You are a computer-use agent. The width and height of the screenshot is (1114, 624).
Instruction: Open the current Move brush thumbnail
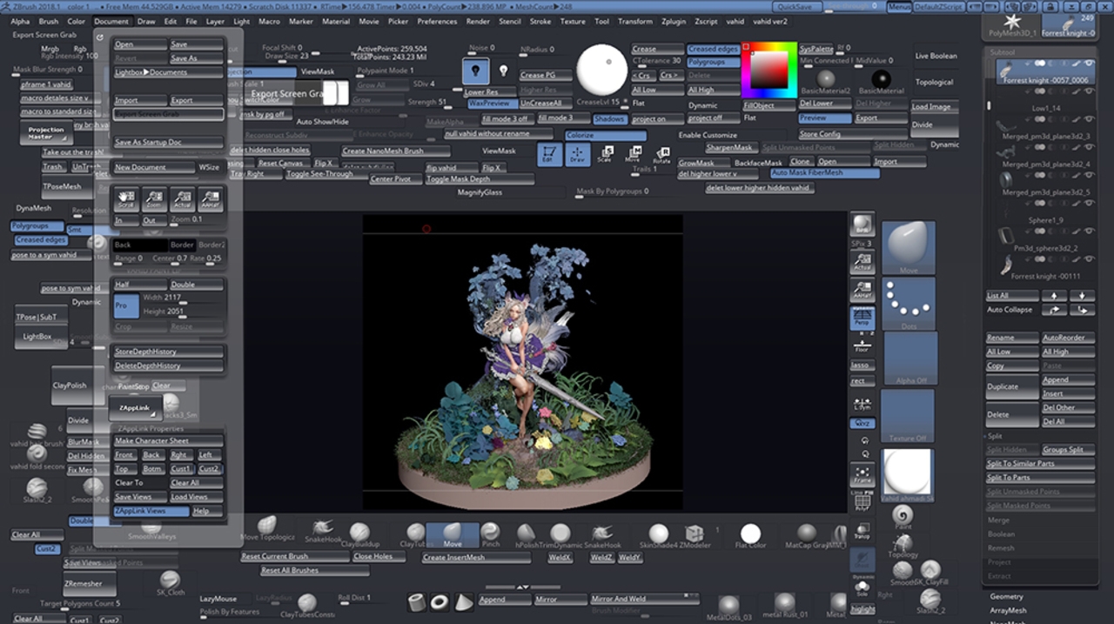click(909, 248)
